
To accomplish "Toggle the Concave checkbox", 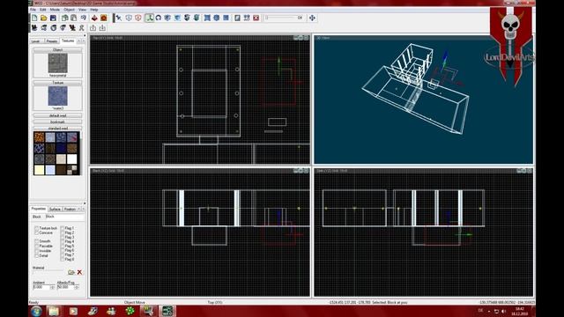I will (x=36, y=232).
